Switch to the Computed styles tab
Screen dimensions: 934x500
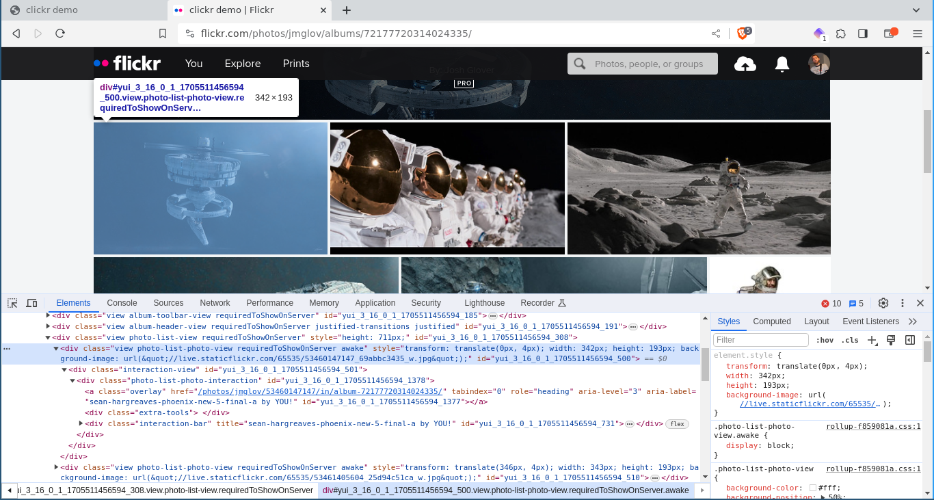point(772,321)
